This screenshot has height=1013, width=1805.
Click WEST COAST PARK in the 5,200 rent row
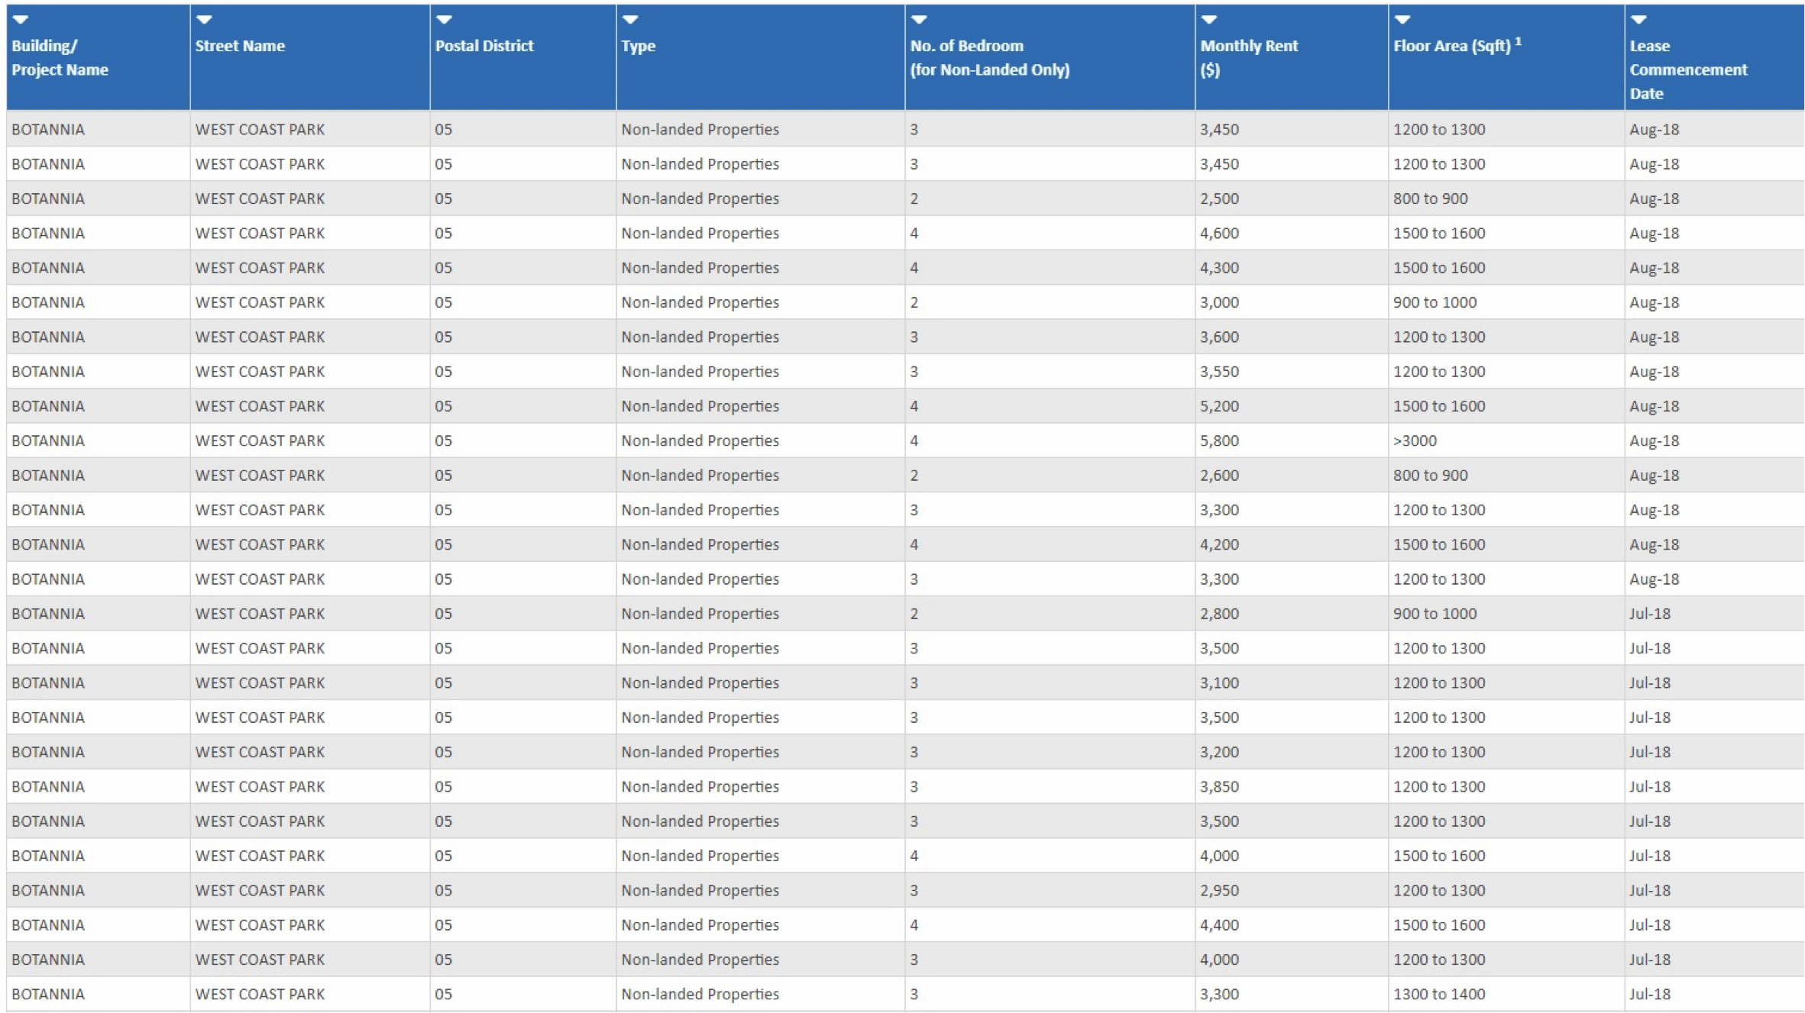click(x=260, y=406)
